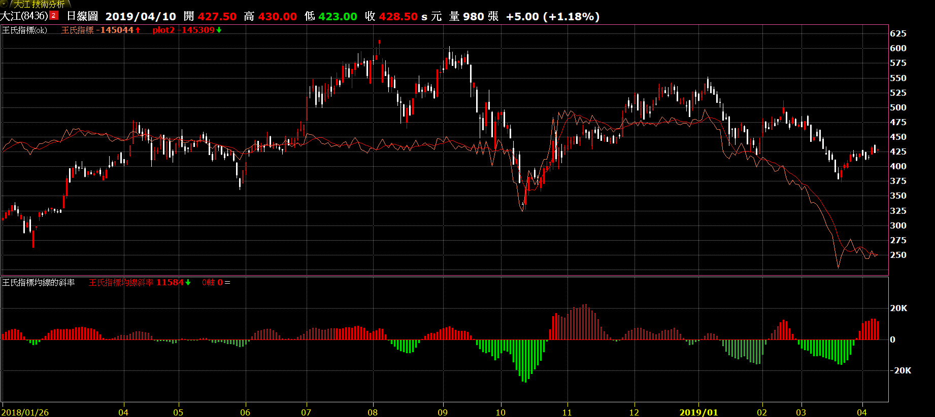Click the red badge next to 大江(8436)
Viewport: 935px width, 417px height.
click(54, 16)
